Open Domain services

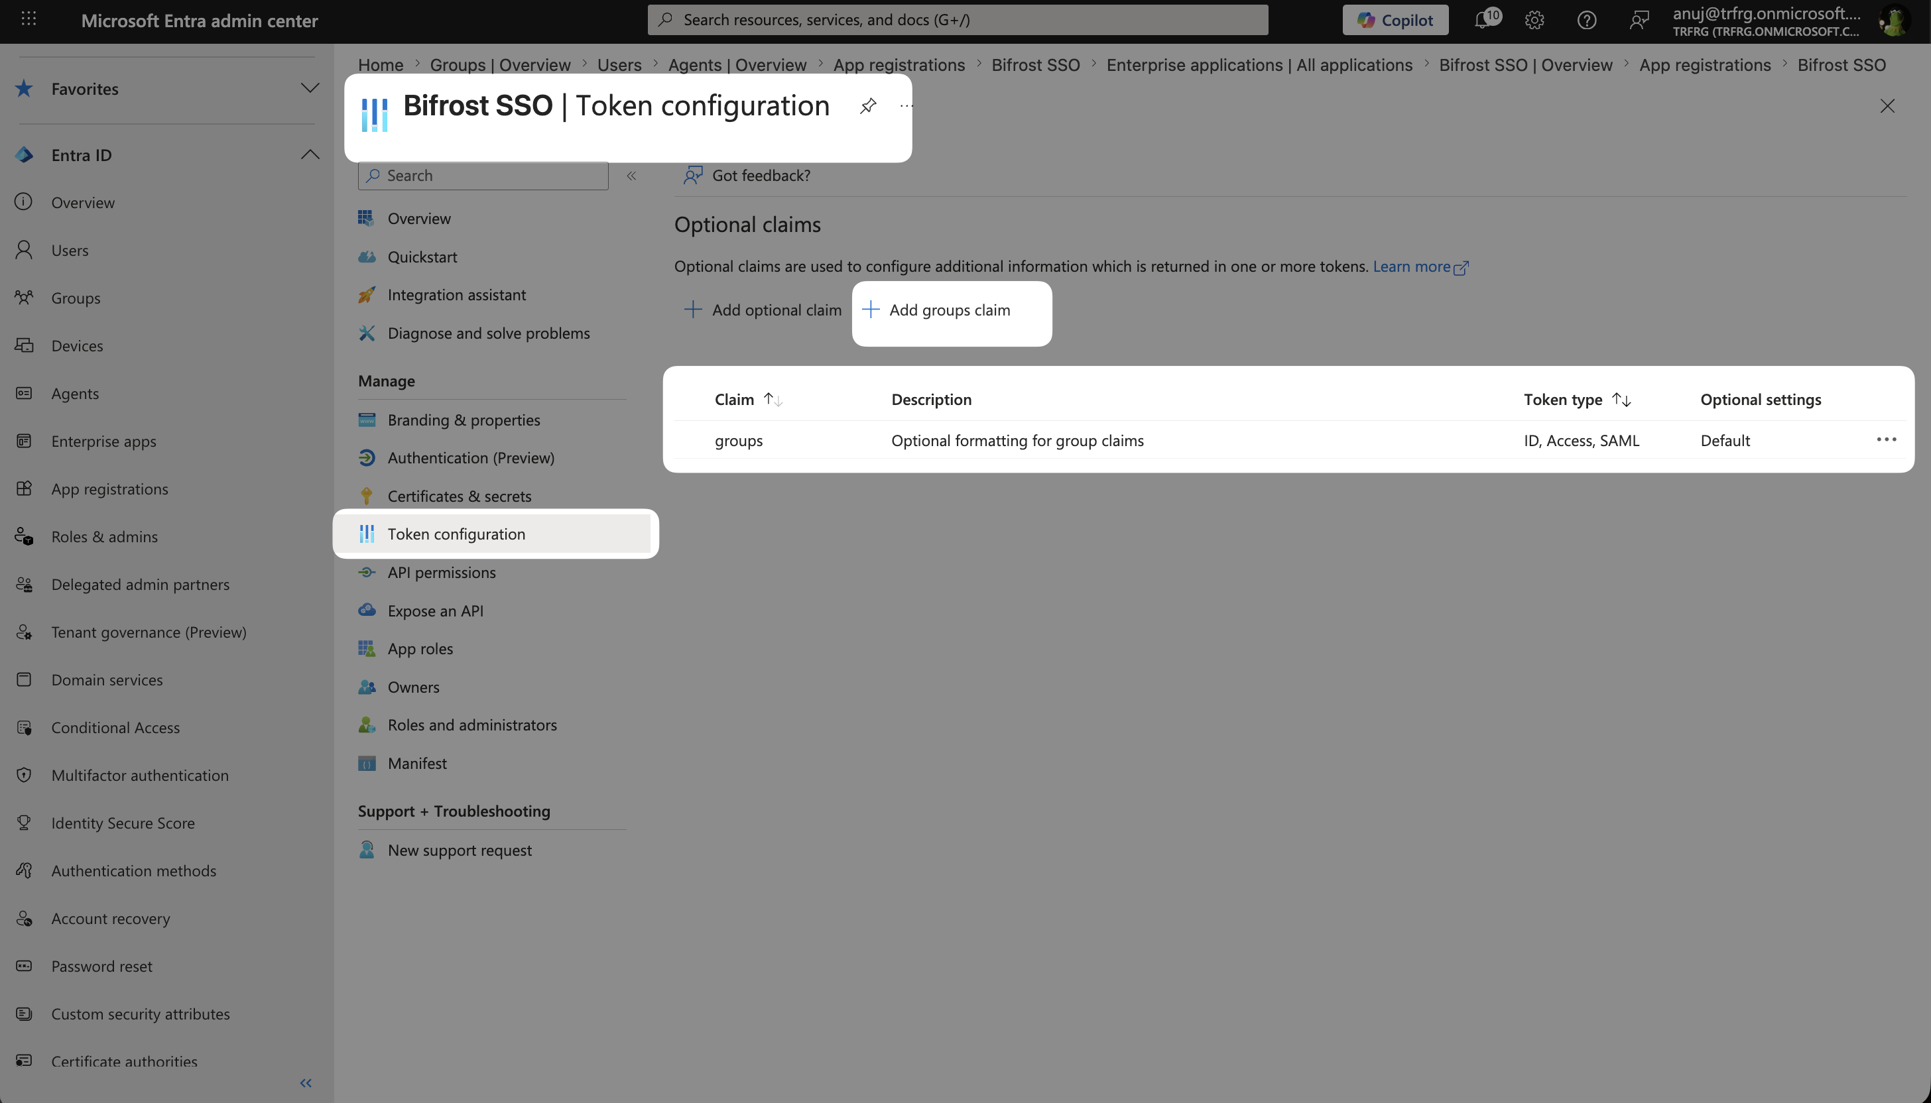pos(107,679)
